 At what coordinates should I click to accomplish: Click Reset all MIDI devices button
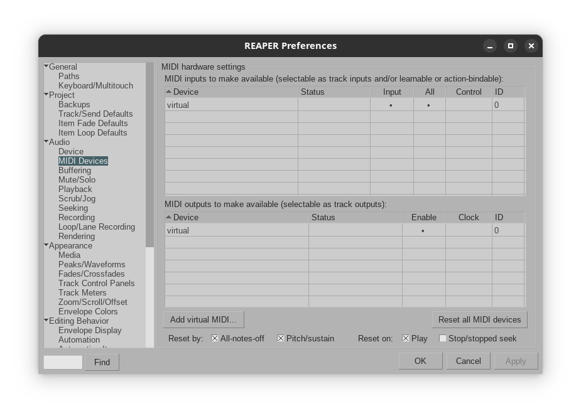coord(479,319)
